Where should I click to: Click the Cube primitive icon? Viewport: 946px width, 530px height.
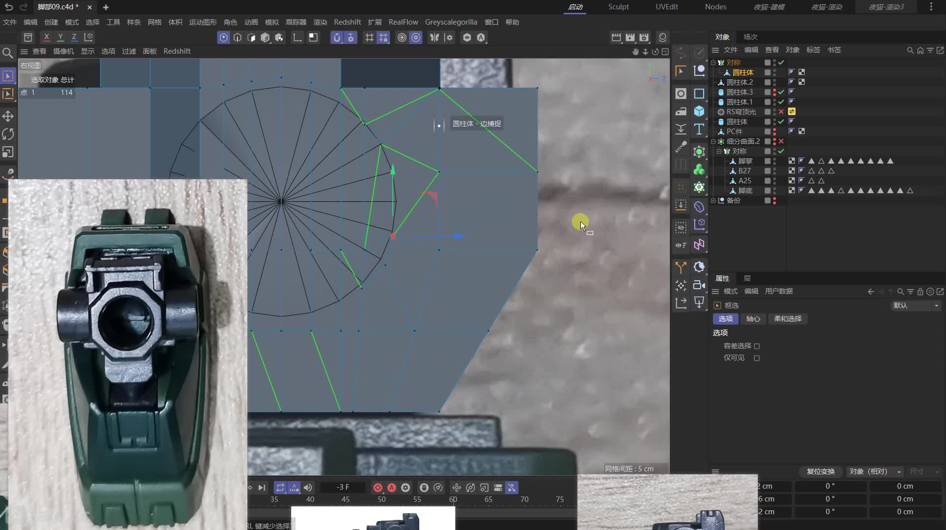[699, 111]
